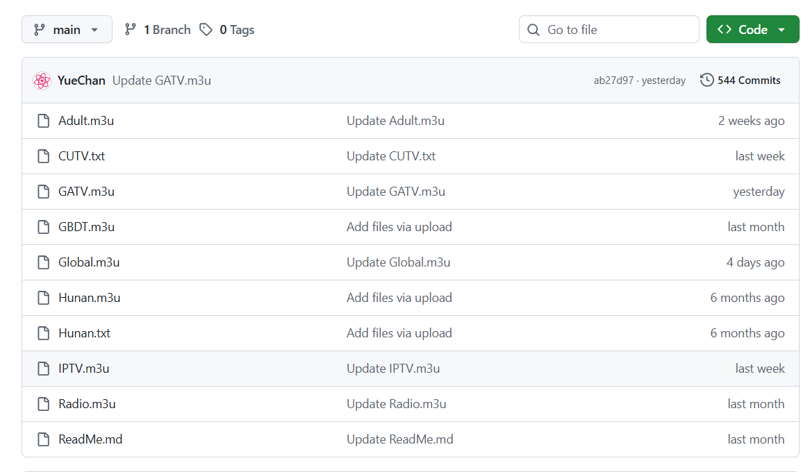Viewport: 810px width, 472px height.
Task: Open the main branch dropdown
Action: [67, 30]
